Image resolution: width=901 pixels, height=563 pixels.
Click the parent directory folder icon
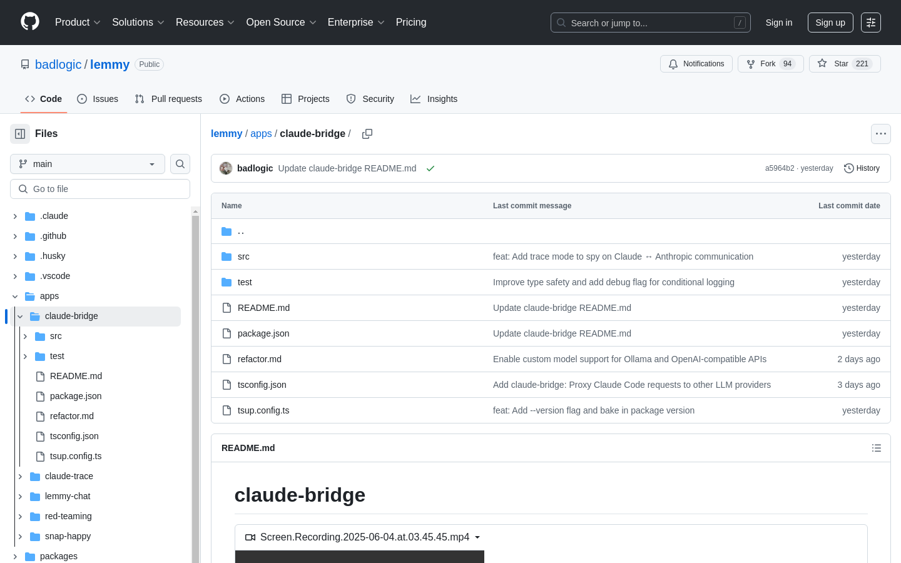tap(227, 231)
